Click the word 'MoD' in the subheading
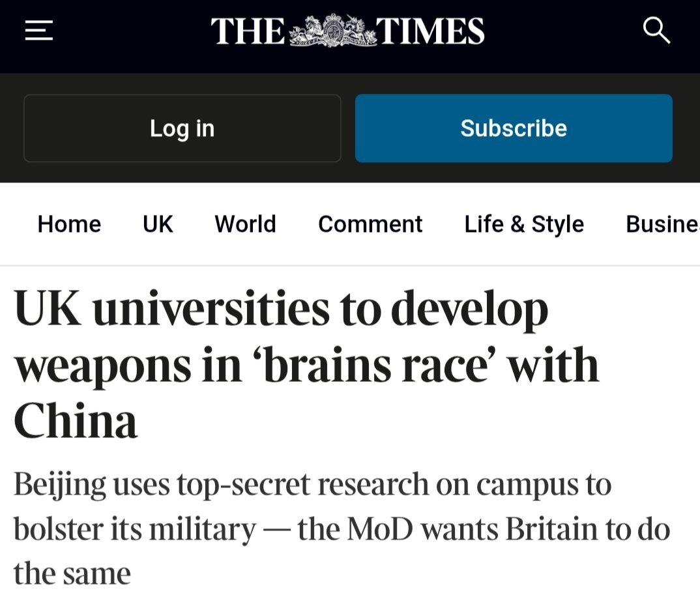The width and height of the screenshot is (700, 604). click(381, 529)
